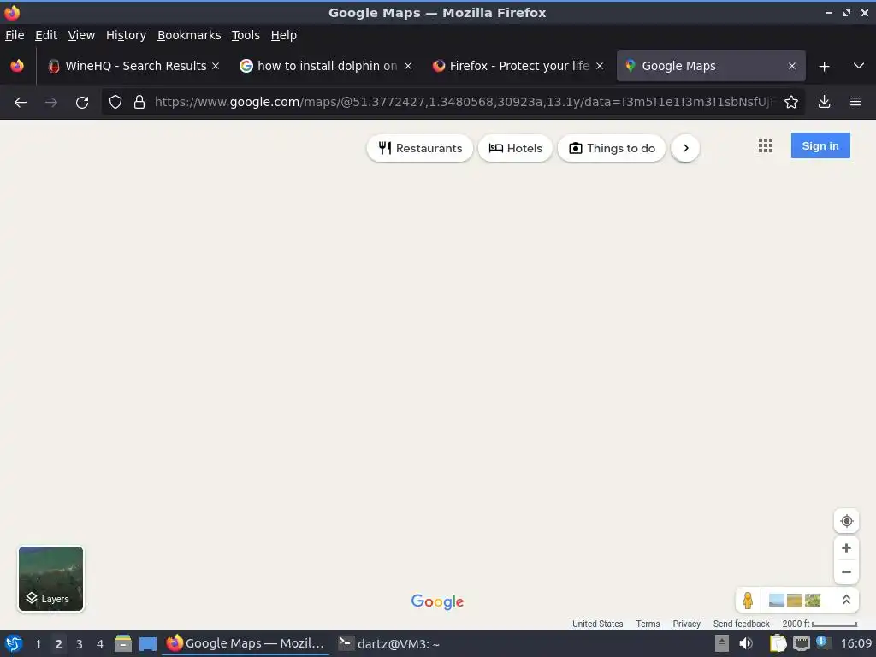Click the 16:09 clock in the tray

(x=855, y=643)
